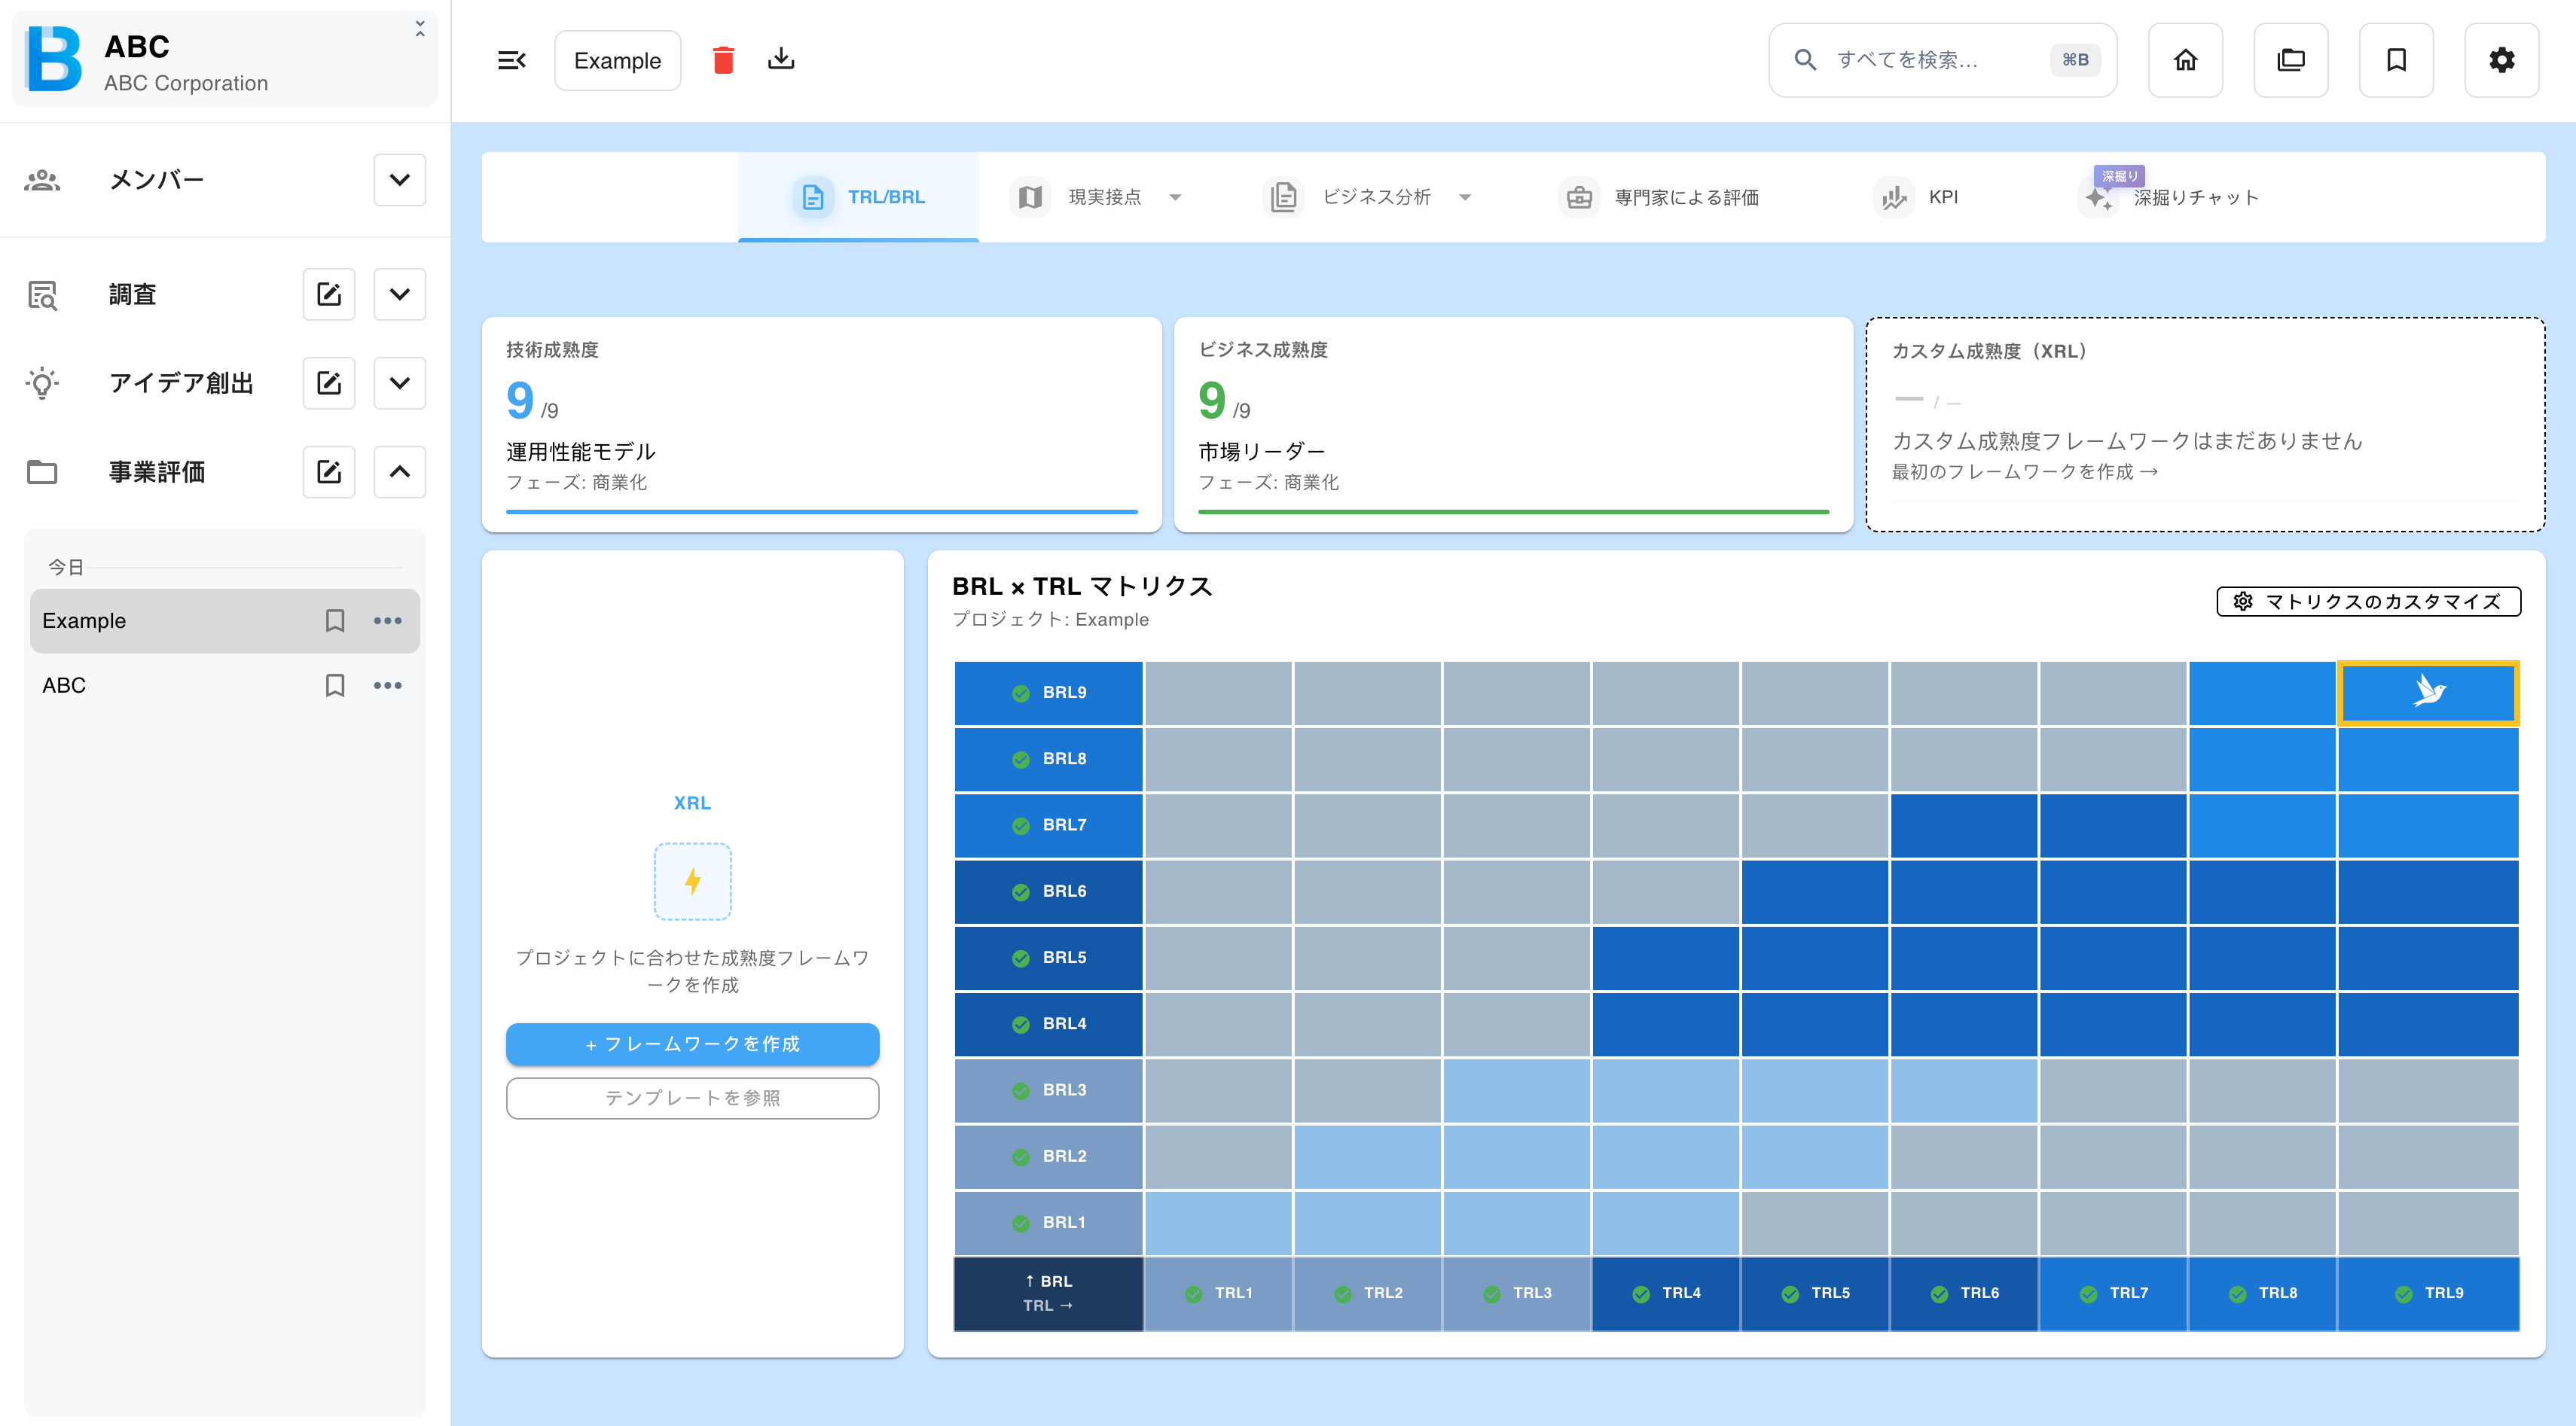
Task: Collapse the sidebar menu icon
Action: click(511, 60)
